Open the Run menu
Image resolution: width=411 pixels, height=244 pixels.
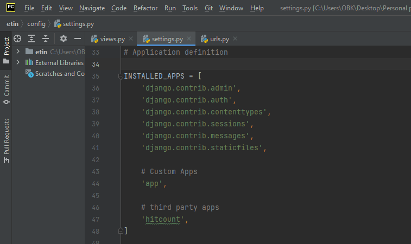(170, 8)
